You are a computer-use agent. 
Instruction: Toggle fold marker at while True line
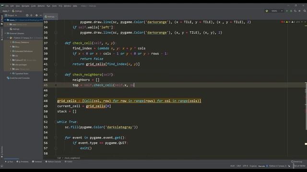pyautogui.click(x=56, y=122)
